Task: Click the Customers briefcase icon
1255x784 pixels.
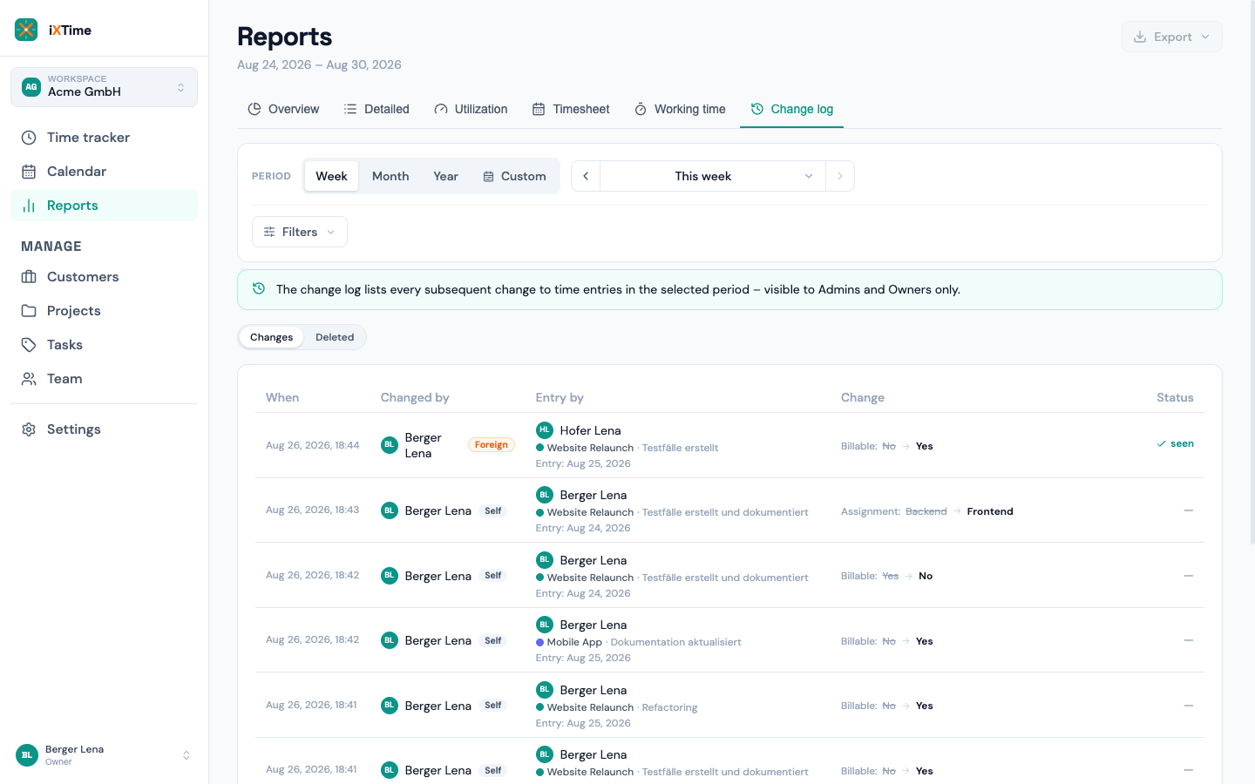Action: [29, 277]
